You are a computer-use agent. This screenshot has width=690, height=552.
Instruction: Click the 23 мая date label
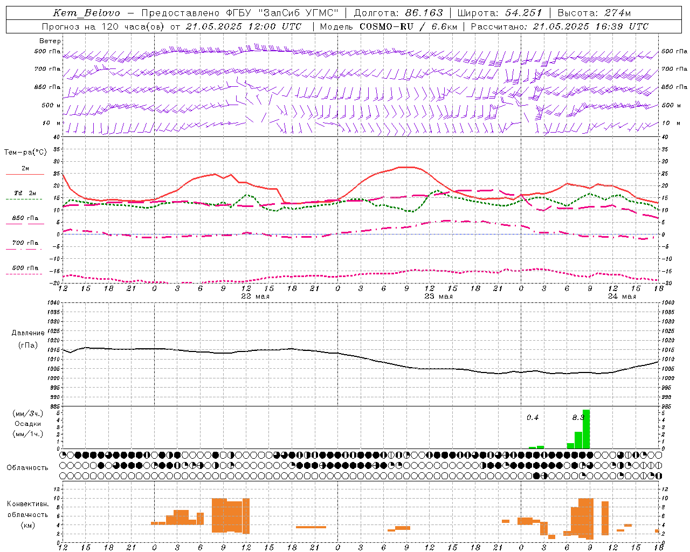tap(439, 296)
